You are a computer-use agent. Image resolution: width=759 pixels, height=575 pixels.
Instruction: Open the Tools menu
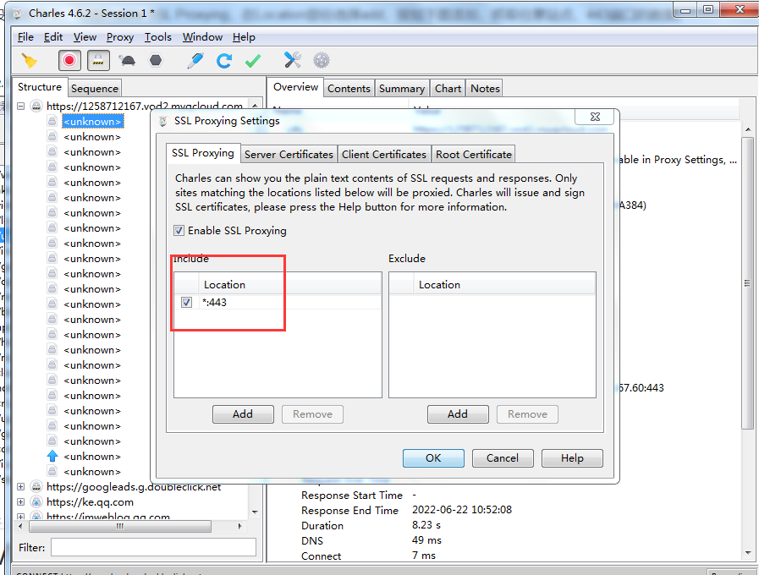pyautogui.click(x=157, y=36)
